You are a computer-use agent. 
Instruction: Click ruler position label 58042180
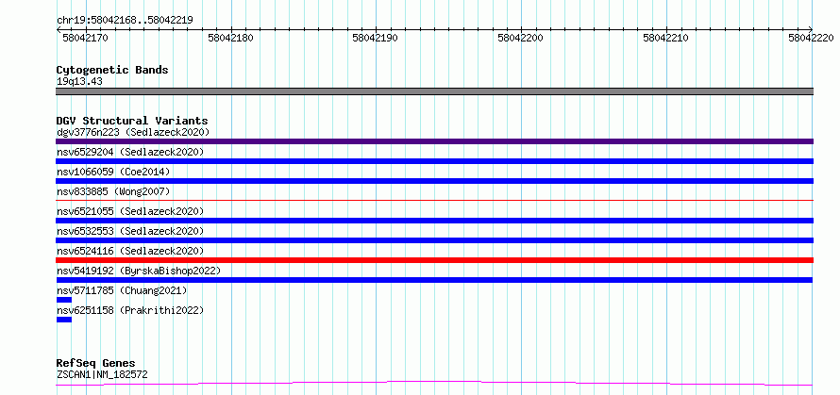230,38
